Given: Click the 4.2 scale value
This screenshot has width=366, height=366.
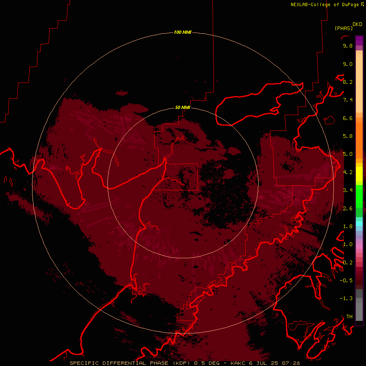Looking at the screenshot, I should tap(348, 172).
